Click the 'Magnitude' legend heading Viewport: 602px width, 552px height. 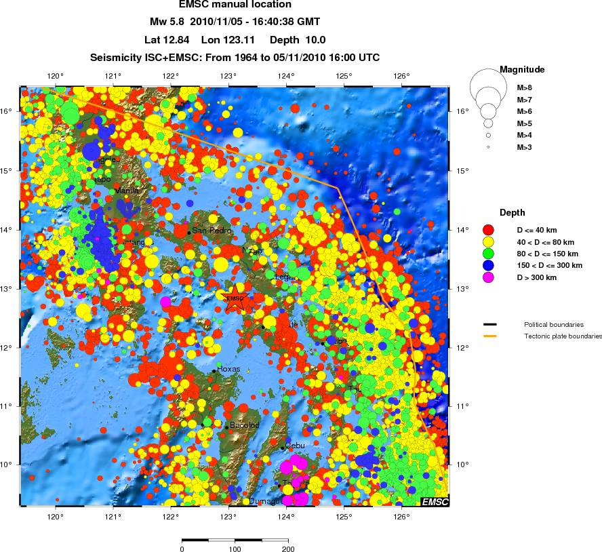(522, 70)
